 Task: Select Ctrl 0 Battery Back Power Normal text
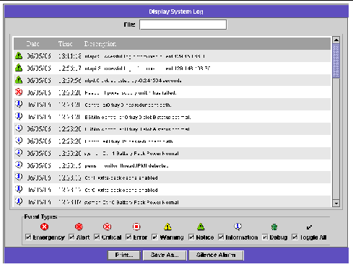pyautogui.click(x=131, y=202)
